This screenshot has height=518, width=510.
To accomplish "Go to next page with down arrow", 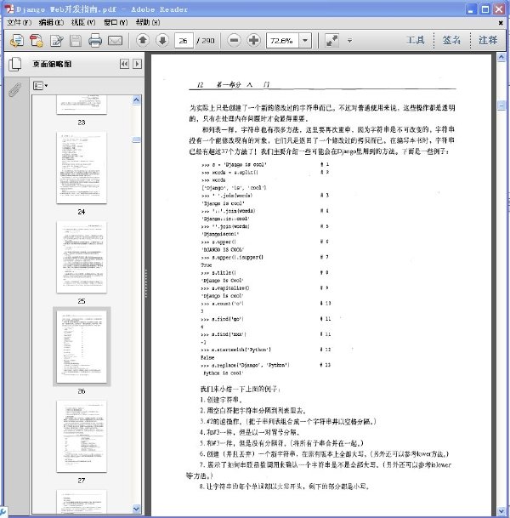I will tap(162, 40).
